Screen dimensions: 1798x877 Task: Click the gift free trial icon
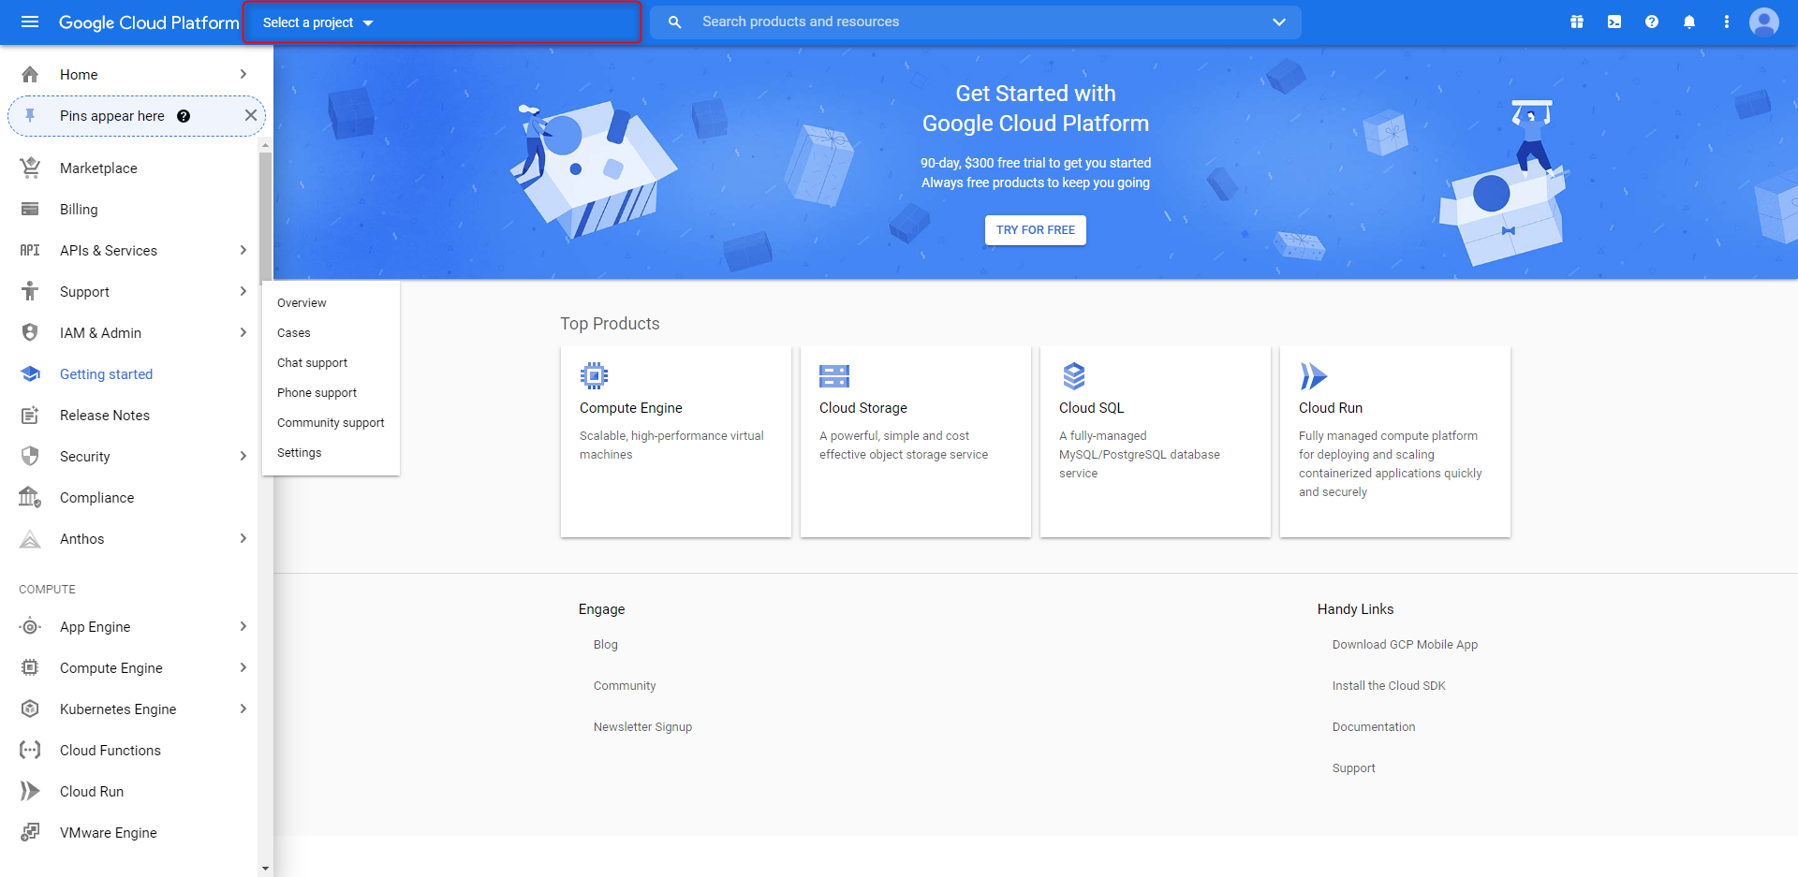[x=1577, y=22]
